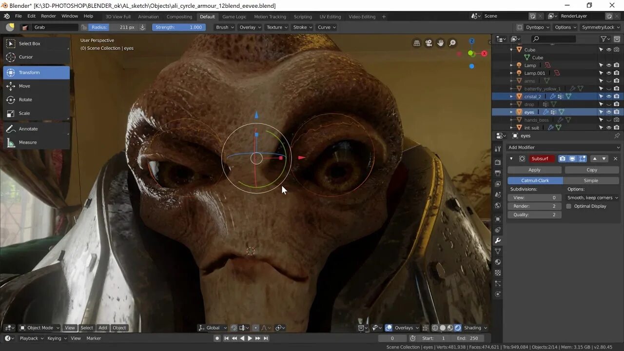Click the brush Radius slider field
Screen dimensions: 624x351
113,27
